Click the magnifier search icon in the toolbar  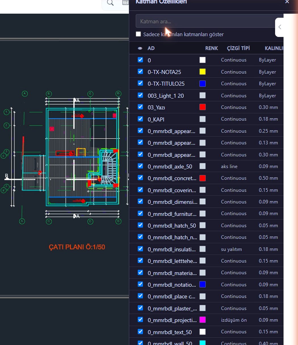click(x=110, y=3)
